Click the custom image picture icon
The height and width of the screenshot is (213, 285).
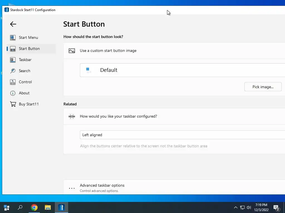point(72,51)
